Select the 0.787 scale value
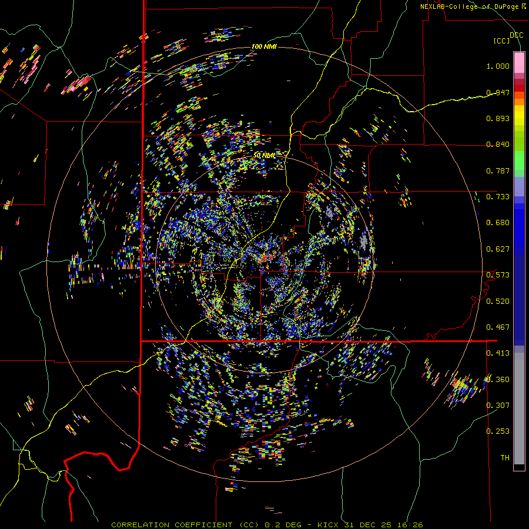Screen dimensions: 529x529 pos(498,170)
